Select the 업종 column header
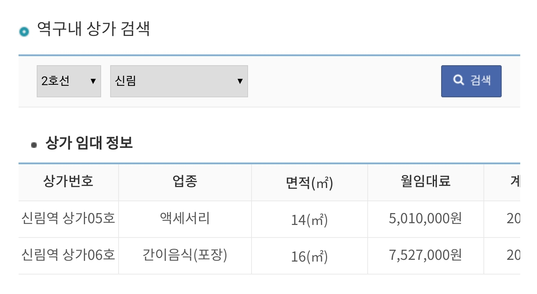The width and height of the screenshot is (537, 294). 185,181
